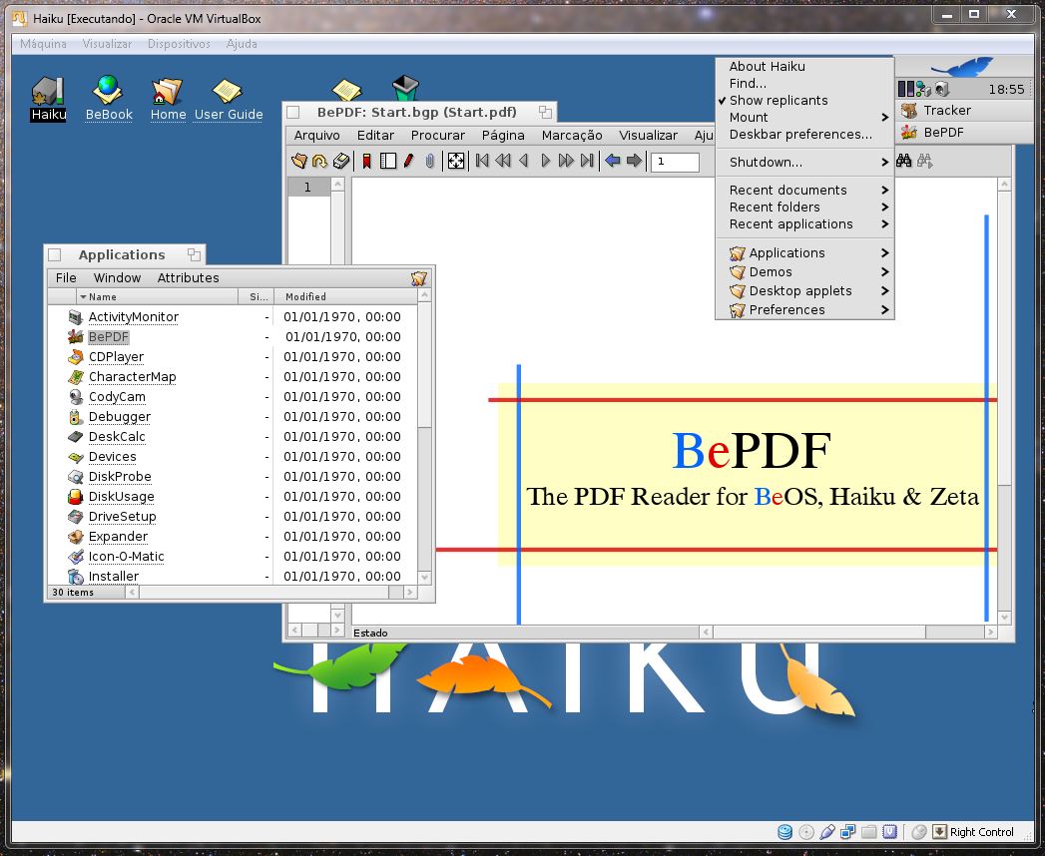Expand Recent documents submenu
The image size is (1045, 856).
click(x=804, y=190)
